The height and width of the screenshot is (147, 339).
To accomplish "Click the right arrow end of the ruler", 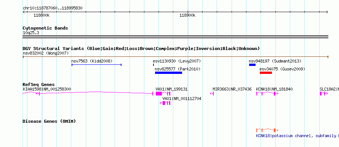I will click(327, 12).
